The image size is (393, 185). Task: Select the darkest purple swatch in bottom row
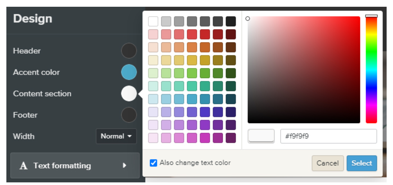[x=231, y=138]
